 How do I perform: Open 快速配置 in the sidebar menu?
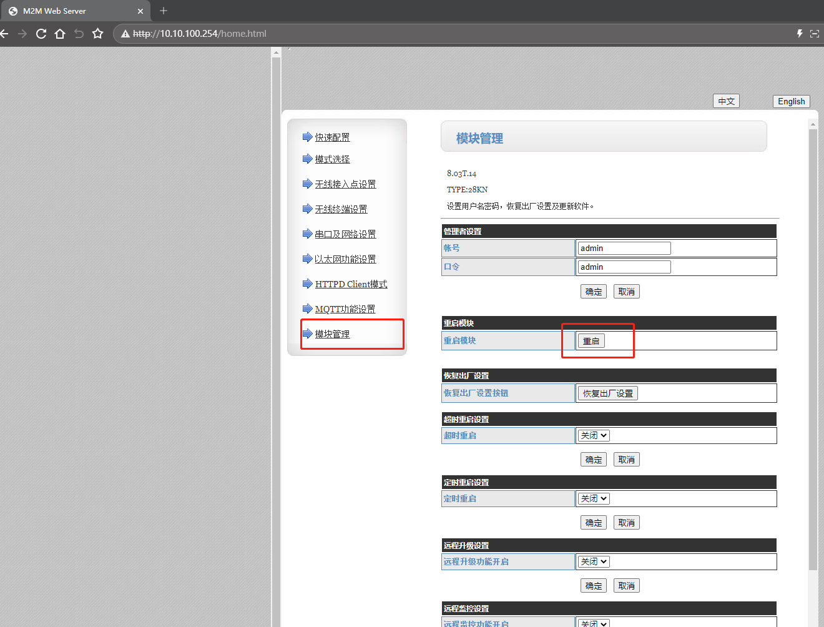click(x=332, y=137)
